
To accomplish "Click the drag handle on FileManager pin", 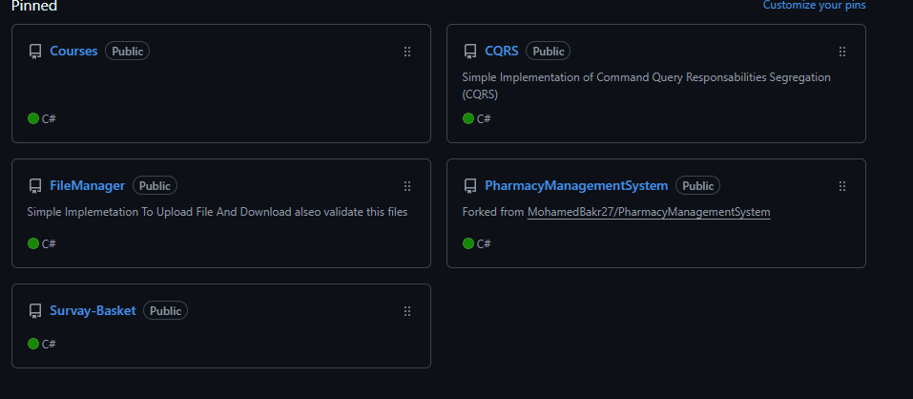I will [x=407, y=186].
